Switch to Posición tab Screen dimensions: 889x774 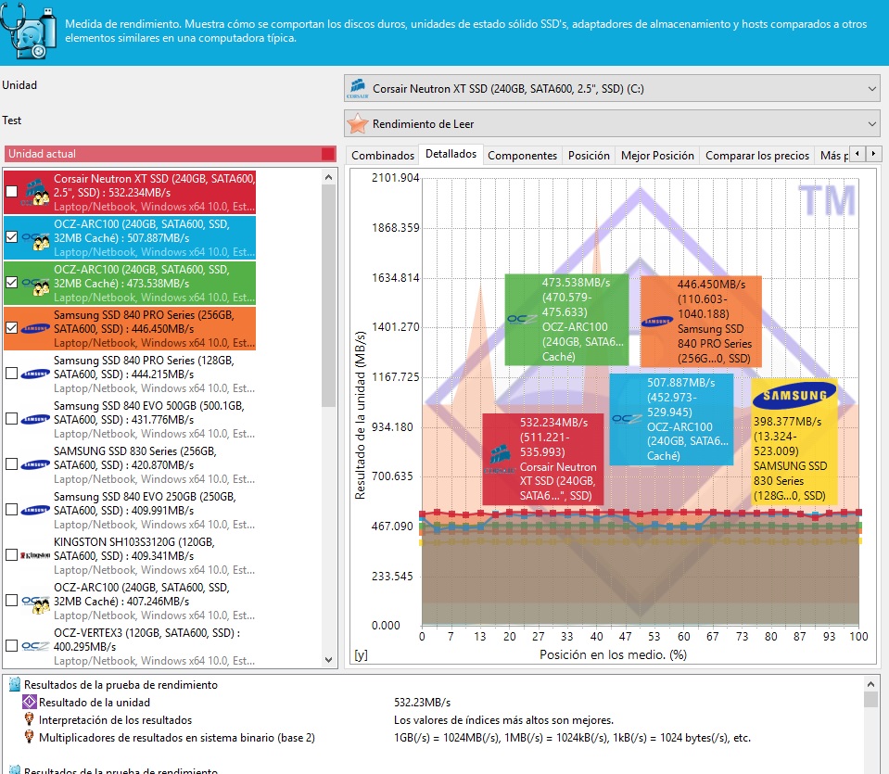pos(589,156)
